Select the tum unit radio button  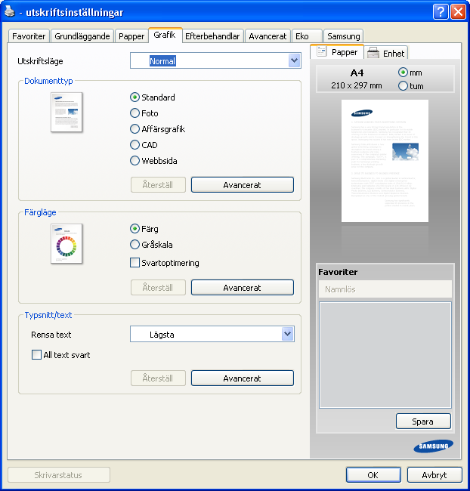[x=403, y=86]
